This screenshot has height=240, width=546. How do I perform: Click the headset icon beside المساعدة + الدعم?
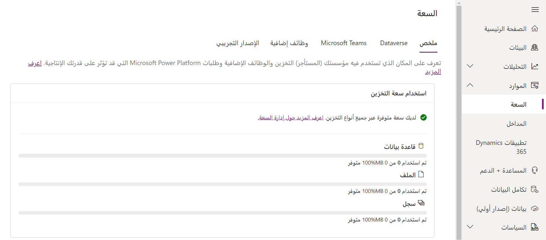click(x=535, y=170)
